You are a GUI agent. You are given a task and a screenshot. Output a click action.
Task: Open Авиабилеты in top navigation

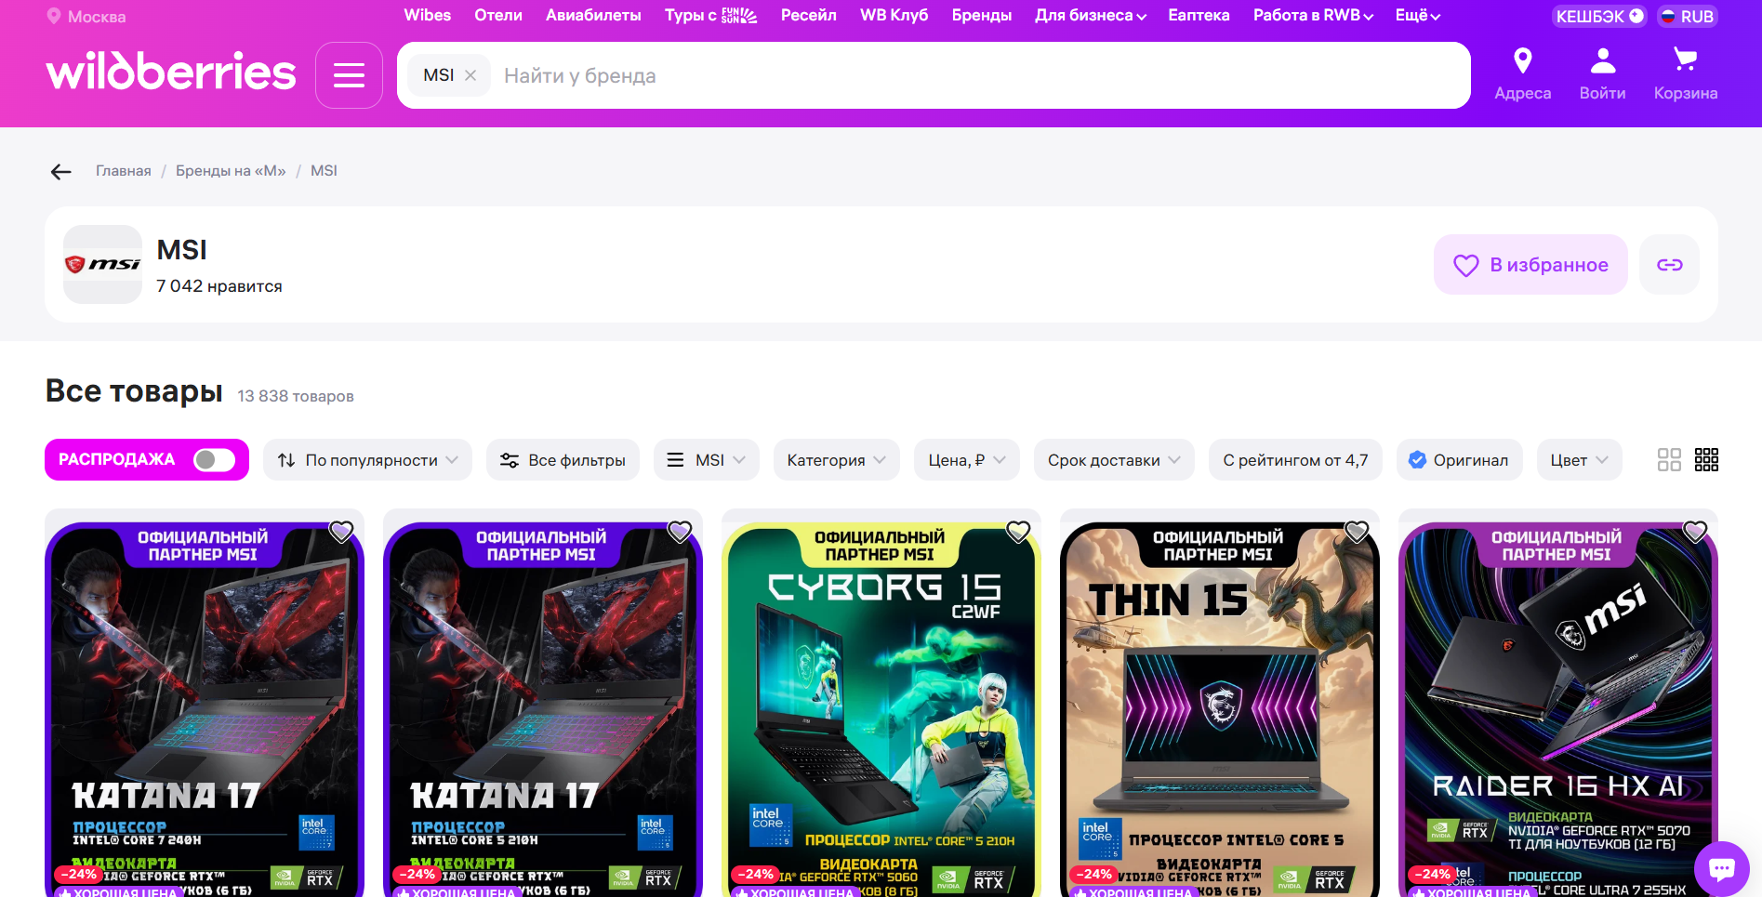(593, 15)
